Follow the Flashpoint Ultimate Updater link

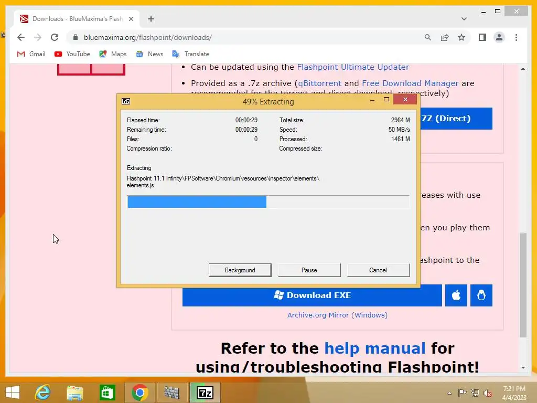pos(353,67)
